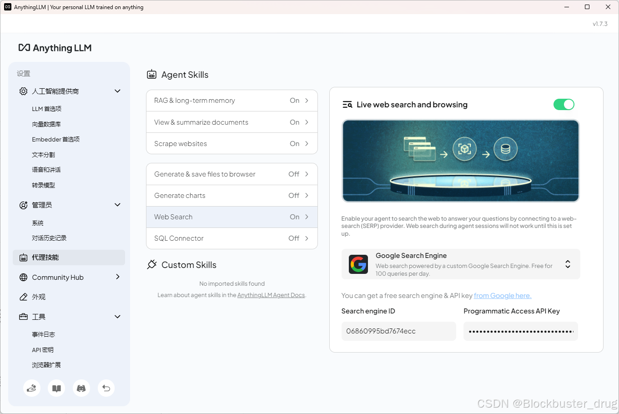Click the 管理员 user-gear icon
Viewport: 619px width, 414px height.
23,205
